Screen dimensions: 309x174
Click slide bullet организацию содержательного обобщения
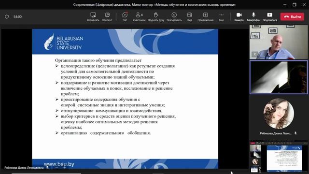pyautogui.click(x=106, y=133)
